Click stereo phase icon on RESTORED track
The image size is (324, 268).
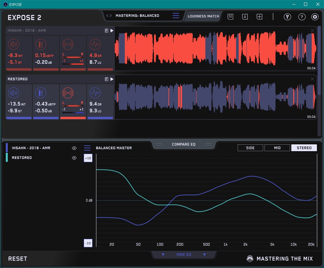(68, 93)
